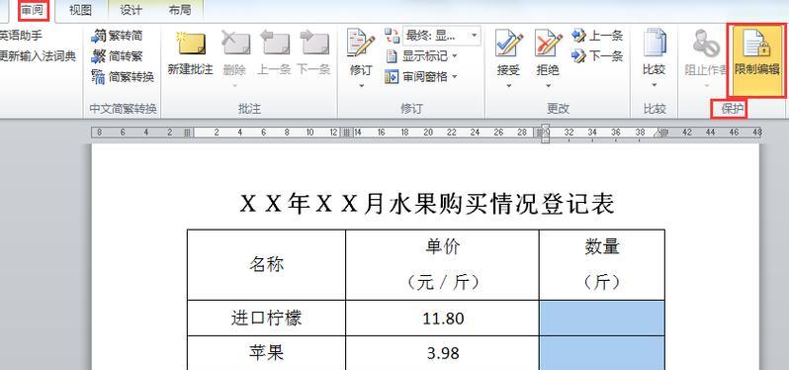Go to 下一条 next change
789x370 pixels.
point(598,55)
